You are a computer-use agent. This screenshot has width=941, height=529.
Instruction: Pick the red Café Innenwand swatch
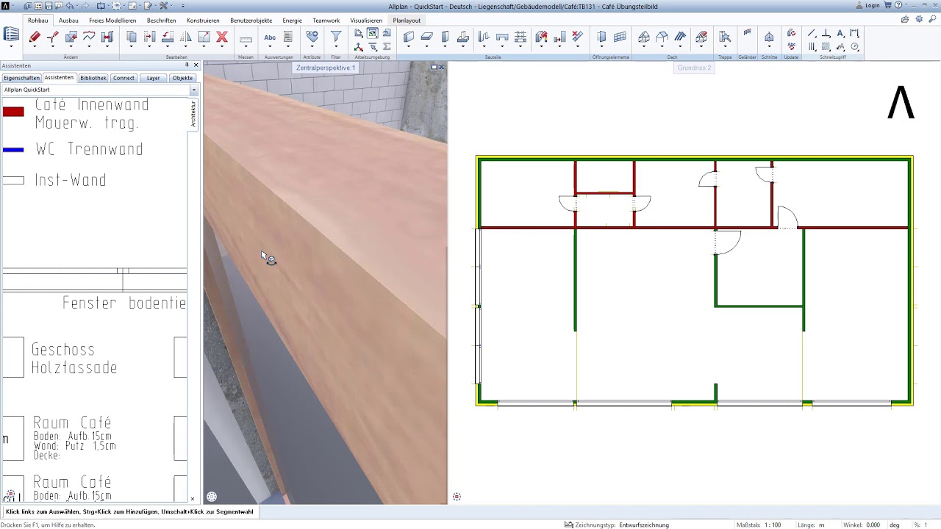point(13,112)
